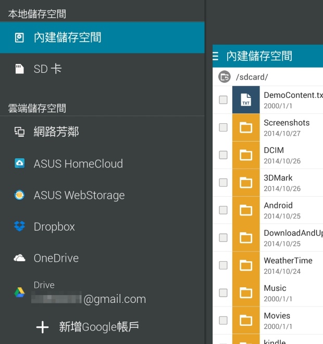Click the Google Drive logo icon

(20, 292)
